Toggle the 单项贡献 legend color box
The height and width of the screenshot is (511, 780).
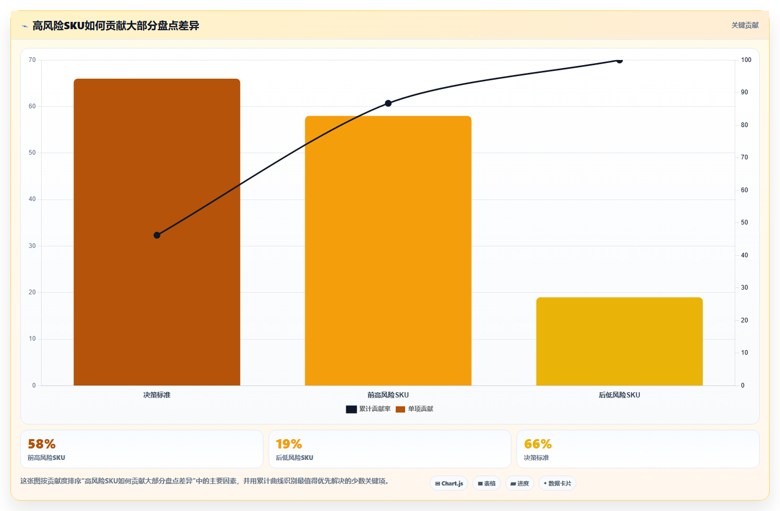[400, 409]
